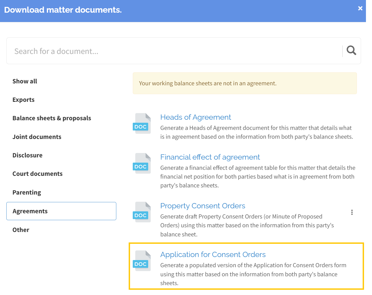The image size is (372, 295).
Task: Select the Show all category
Action: (25, 81)
